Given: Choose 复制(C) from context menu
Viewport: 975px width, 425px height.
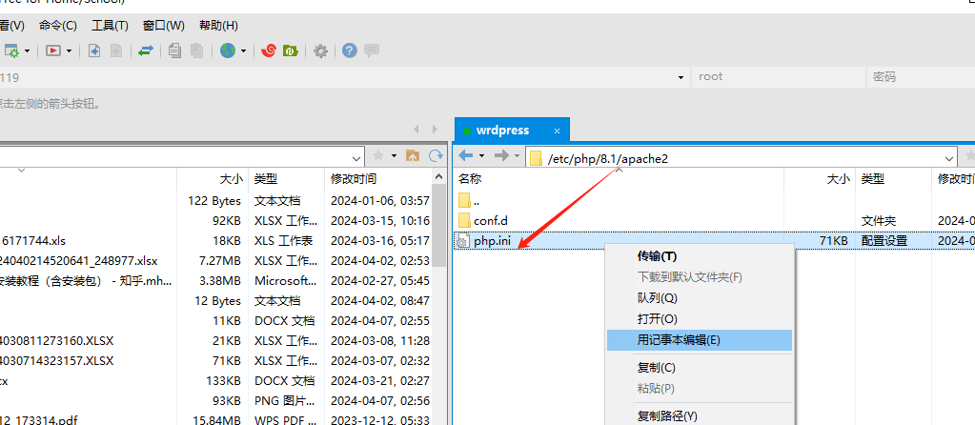Looking at the screenshot, I should pos(700,367).
